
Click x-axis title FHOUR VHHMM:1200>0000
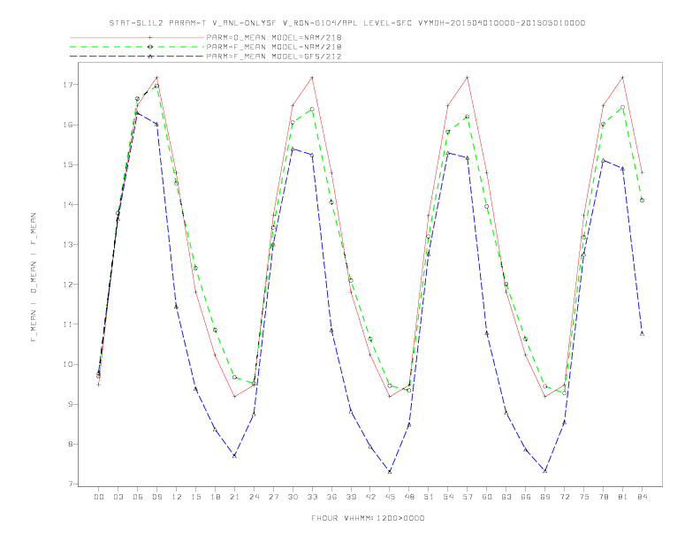368,518
